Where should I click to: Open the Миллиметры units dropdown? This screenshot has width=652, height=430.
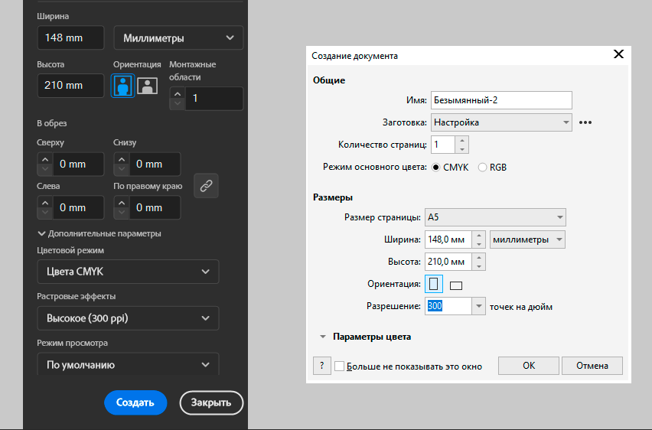pyautogui.click(x=178, y=38)
